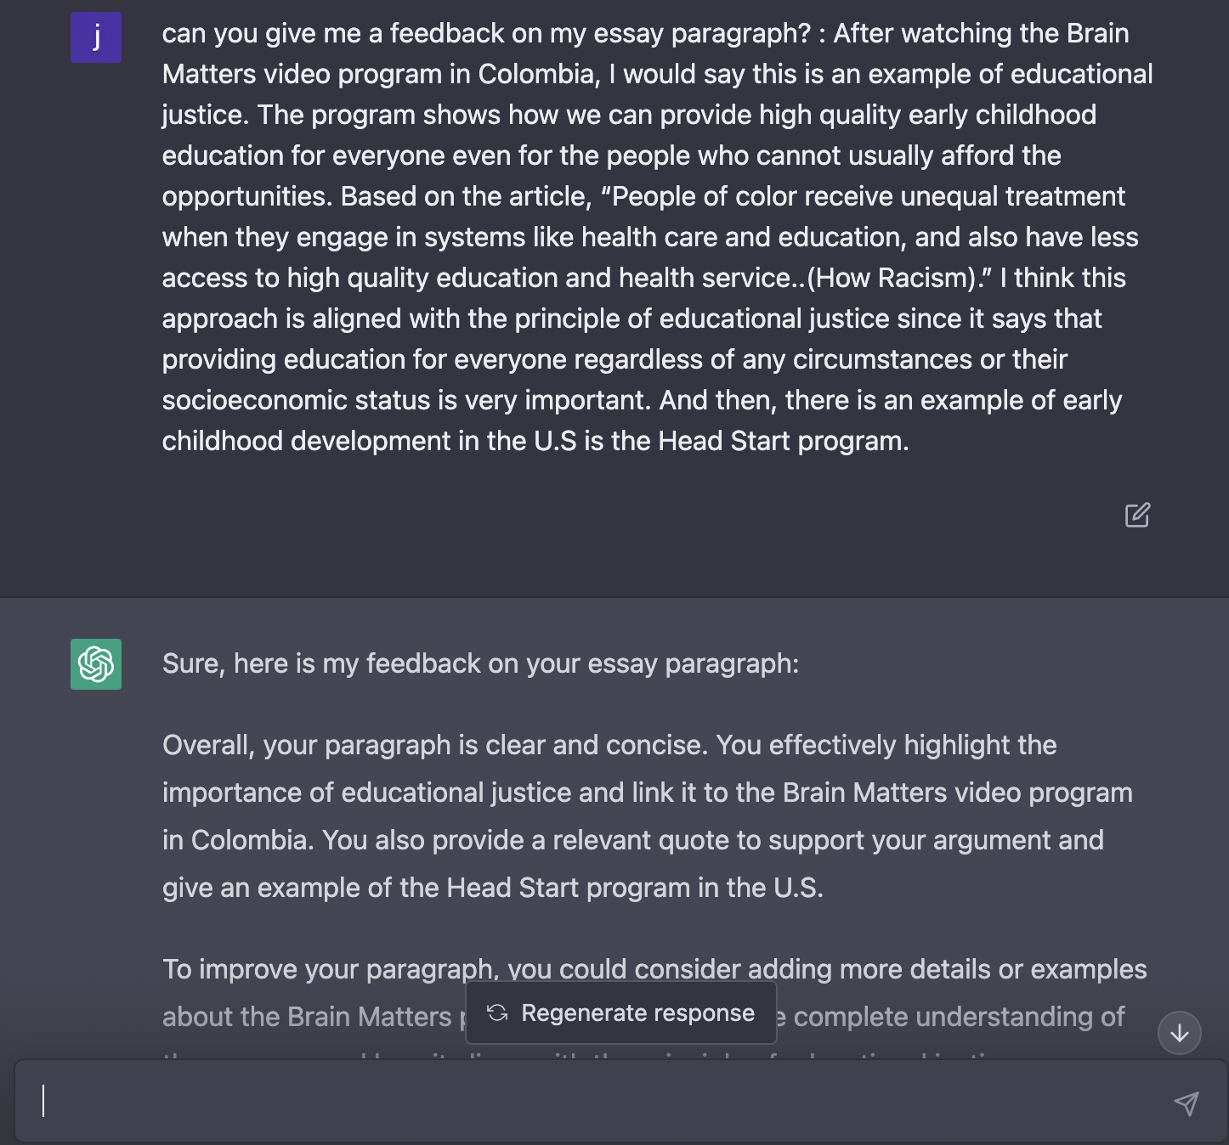Click "childhood development in the U.S" final line

535,442
